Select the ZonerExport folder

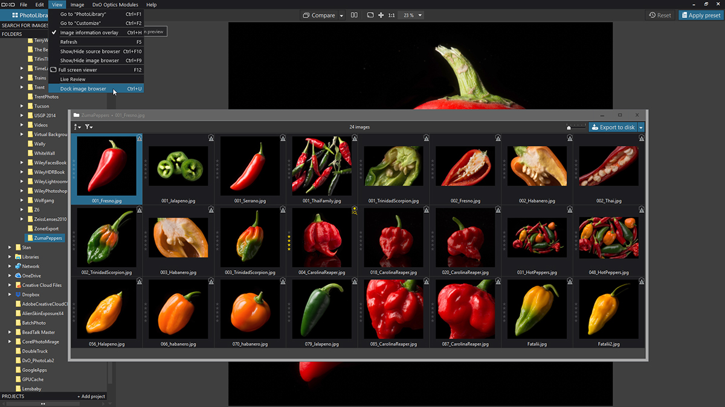click(47, 229)
